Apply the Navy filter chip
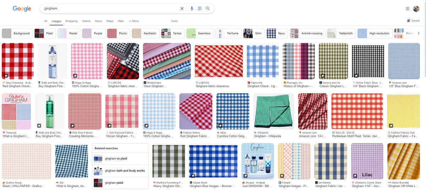Image resolution: width=426 pixels, height=190 pixels. (277, 33)
